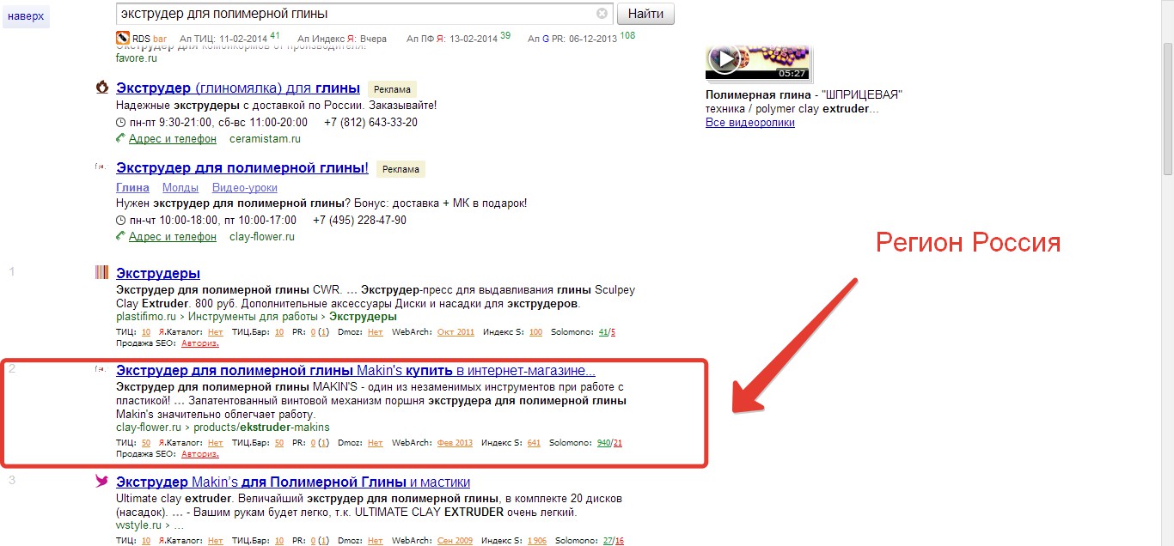The image size is (1174, 546).
Task: Click Индекс S value 641
Action: click(x=534, y=443)
